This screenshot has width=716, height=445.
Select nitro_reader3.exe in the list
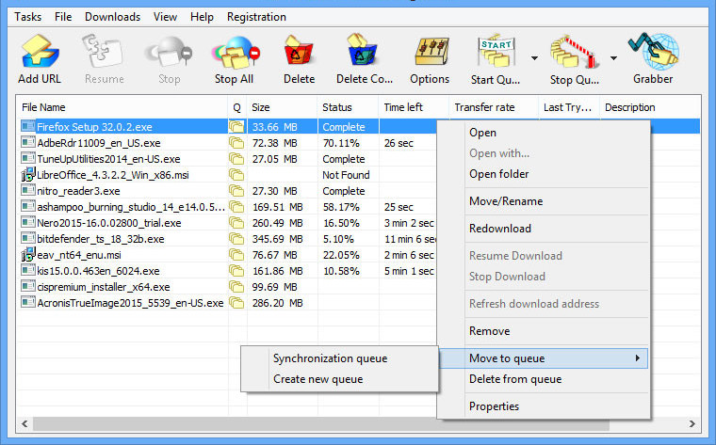click(78, 191)
